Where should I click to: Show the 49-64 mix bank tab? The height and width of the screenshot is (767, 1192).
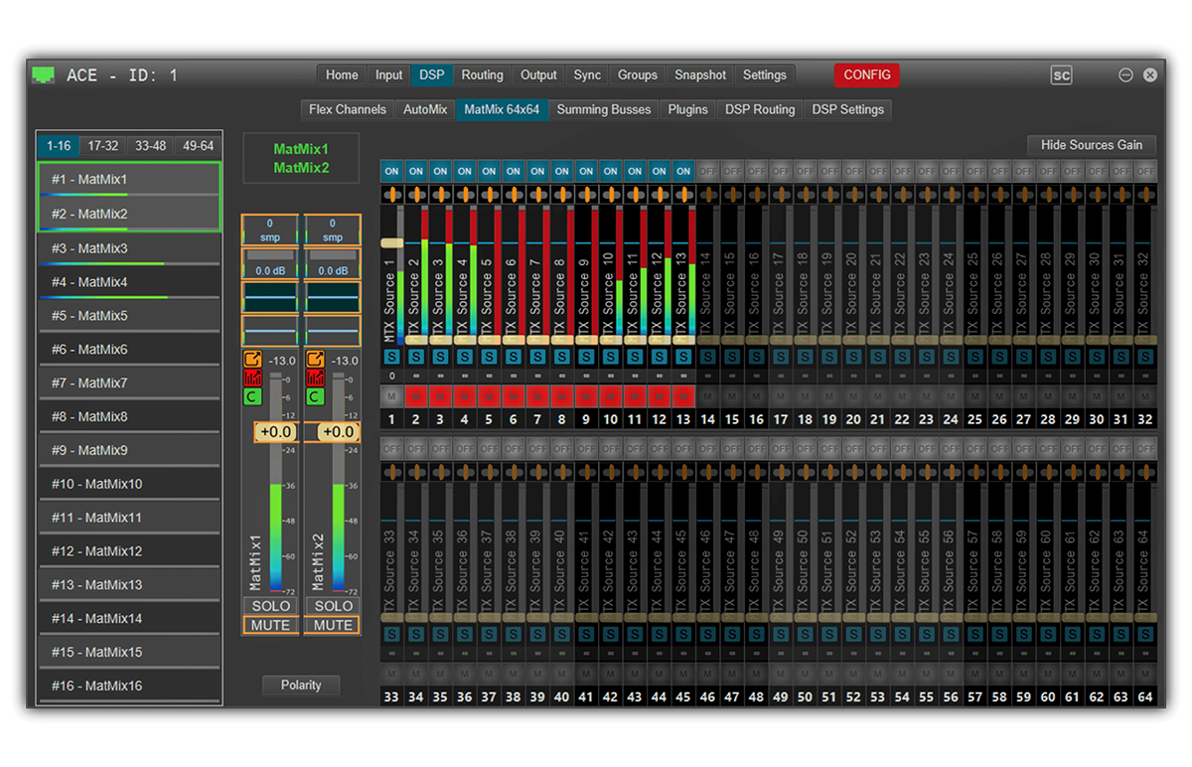(x=197, y=146)
